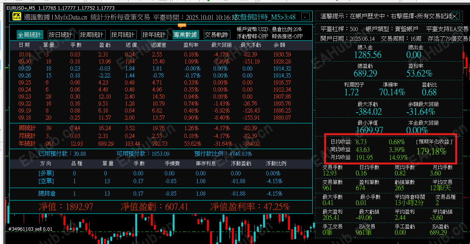Image resolution: width=470 pixels, height=244 pixels.
Task: Click the 1930.59 balance value
Action: click(x=282, y=55)
